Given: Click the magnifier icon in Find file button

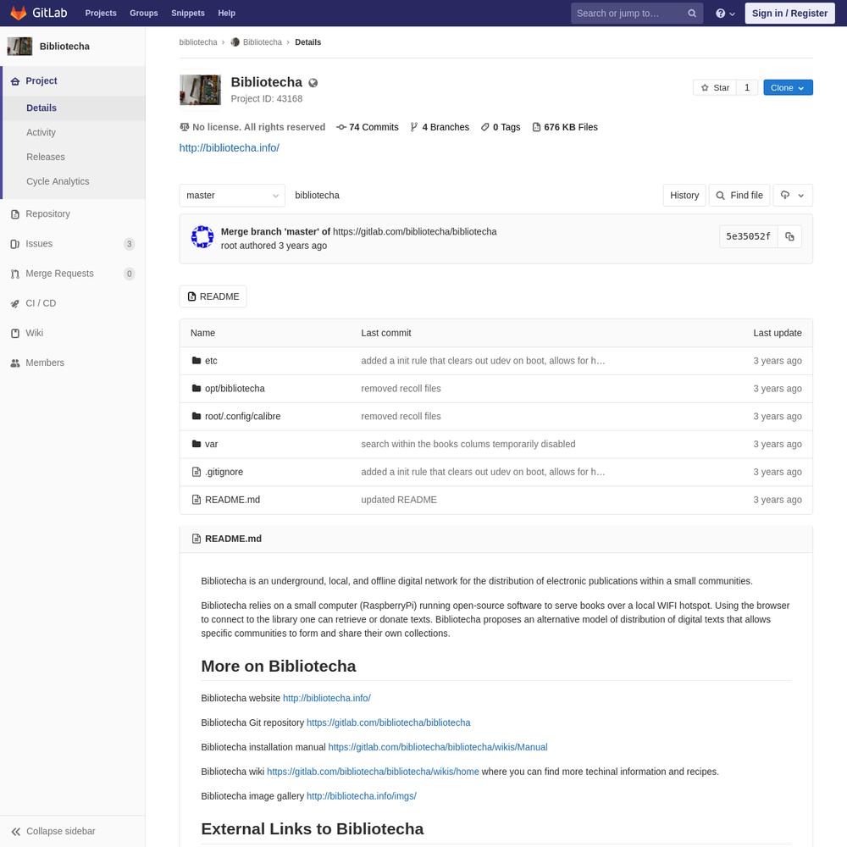Looking at the screenshot, I should coord(720,196).
